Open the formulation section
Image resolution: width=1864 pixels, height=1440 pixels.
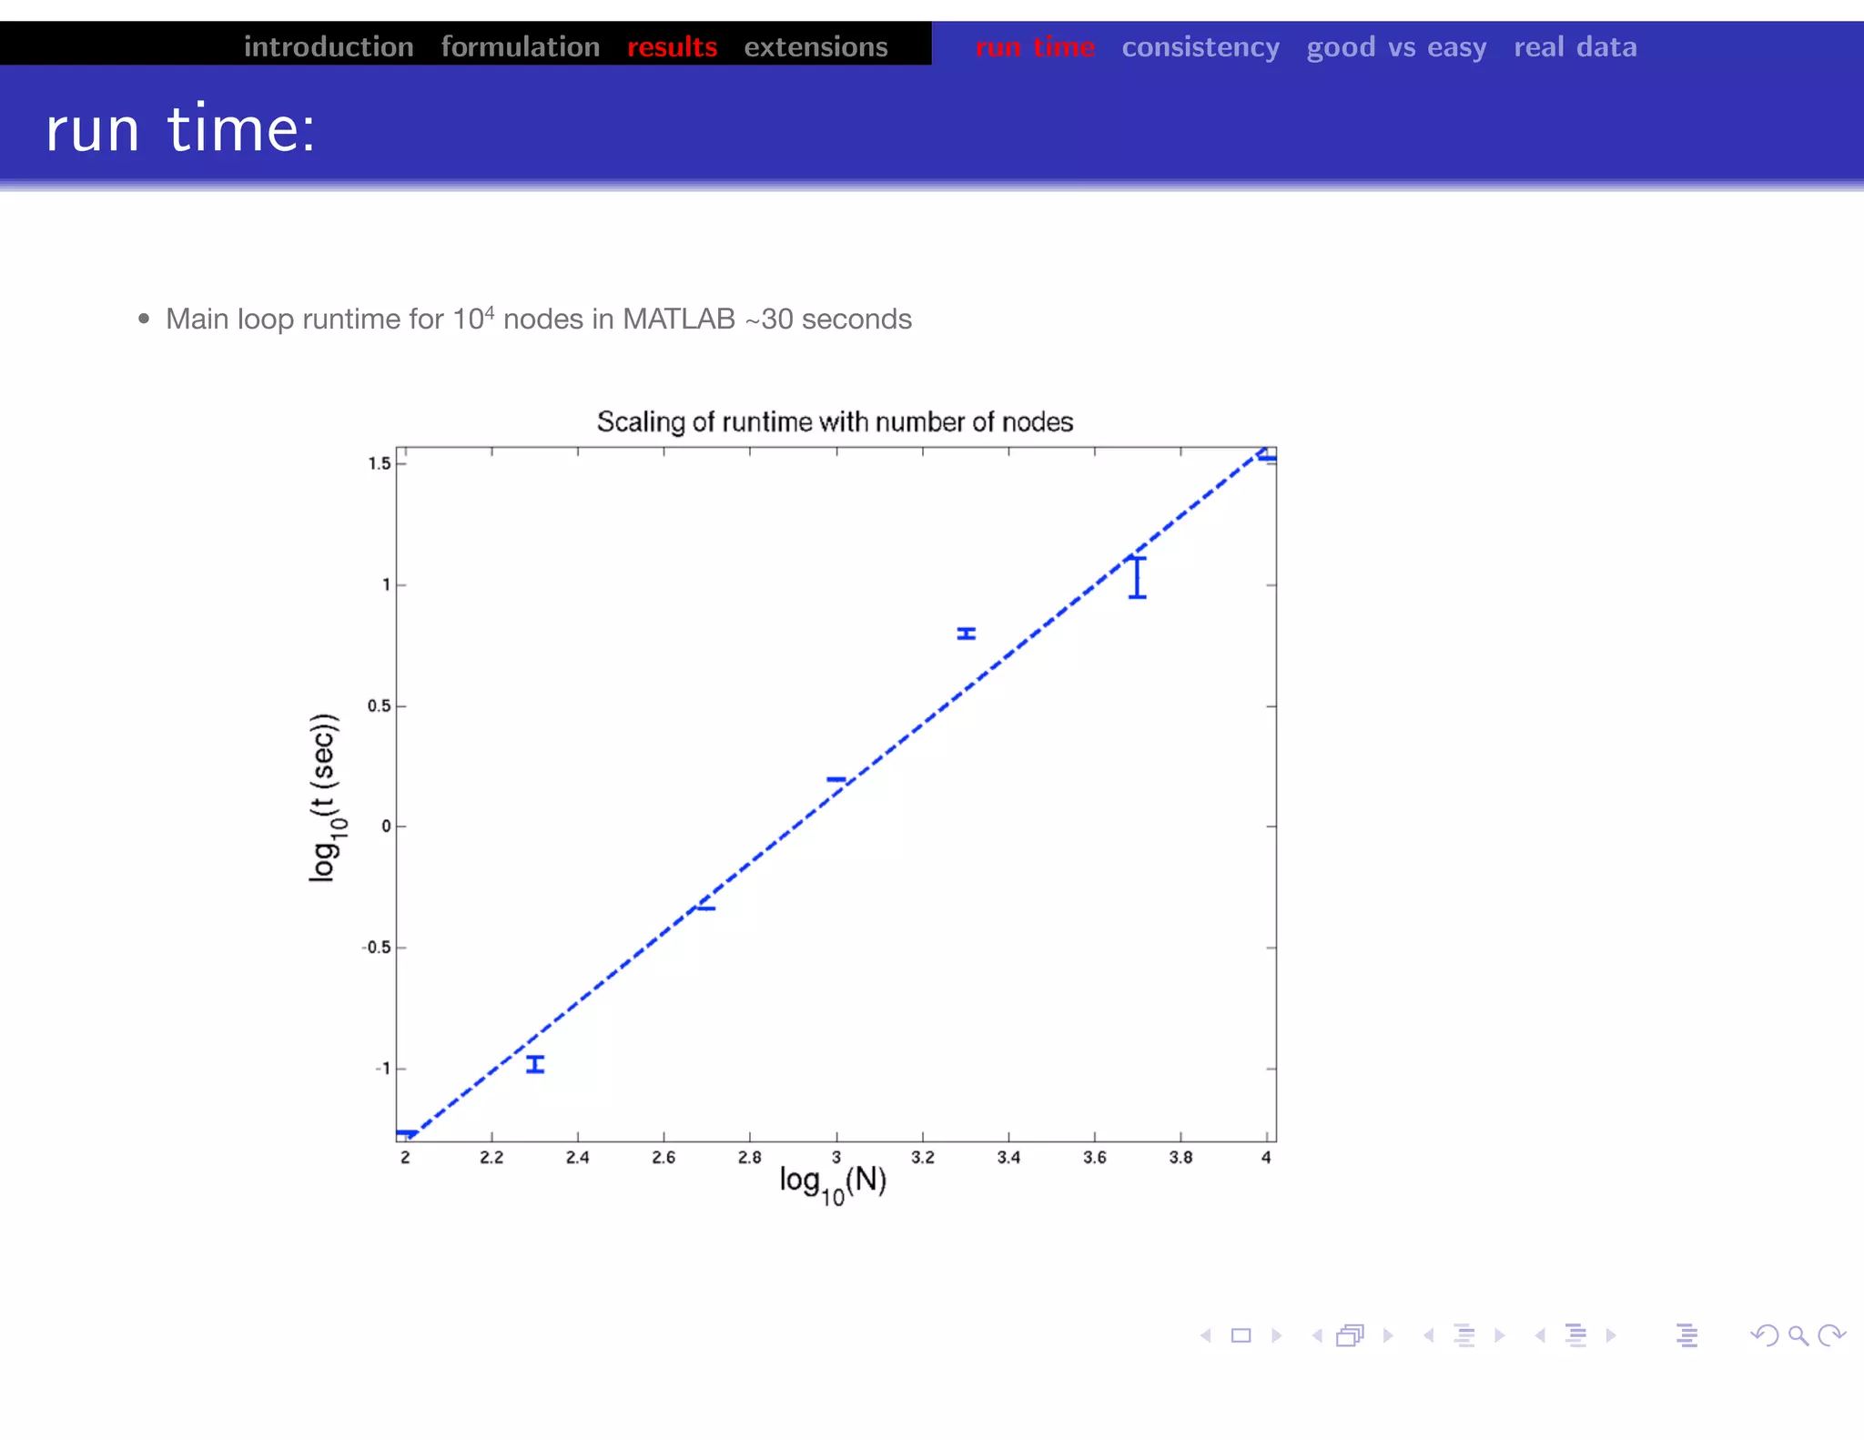point(520,46)
